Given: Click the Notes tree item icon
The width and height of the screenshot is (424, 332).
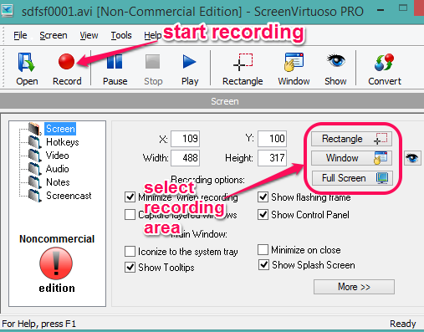Looking at the screenshot, I should (34, 182).
